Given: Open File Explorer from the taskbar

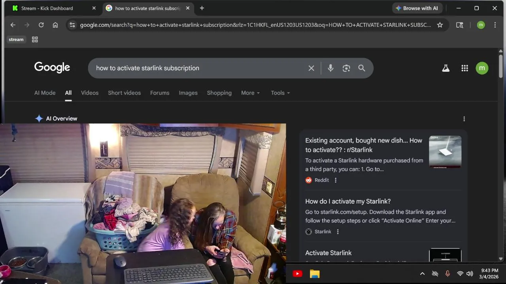Looking at the screenshot, I should 315,274.
